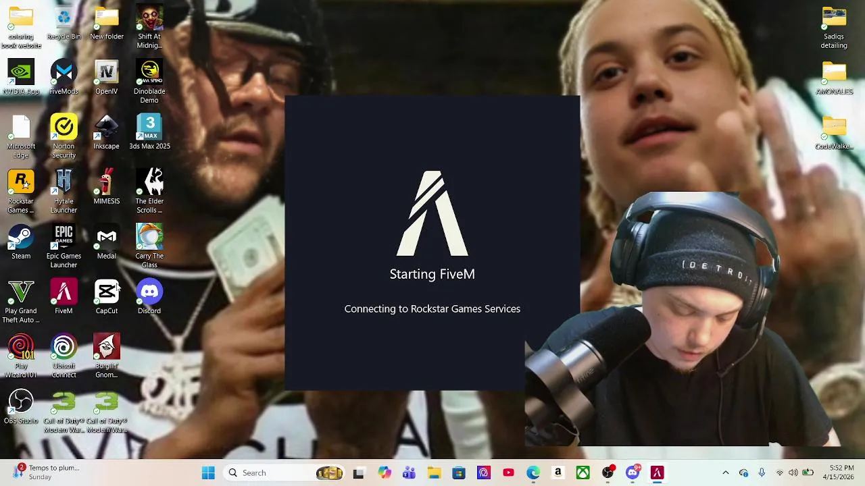Launch the 'Play Wizard101' shortcut

tap(21, 357)
